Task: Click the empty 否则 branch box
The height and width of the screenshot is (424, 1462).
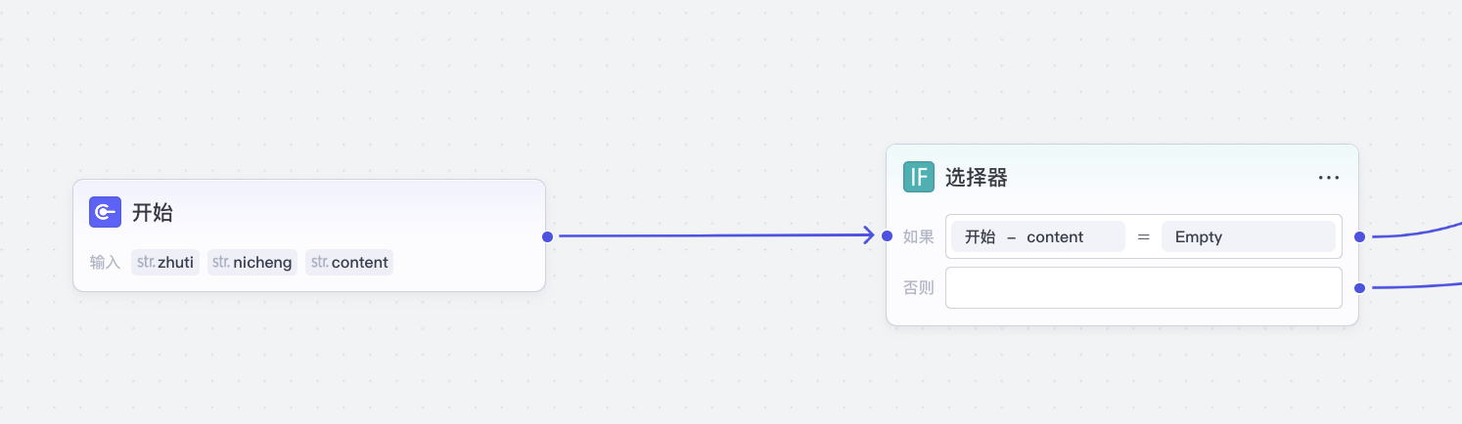Action: (1143, 287)
